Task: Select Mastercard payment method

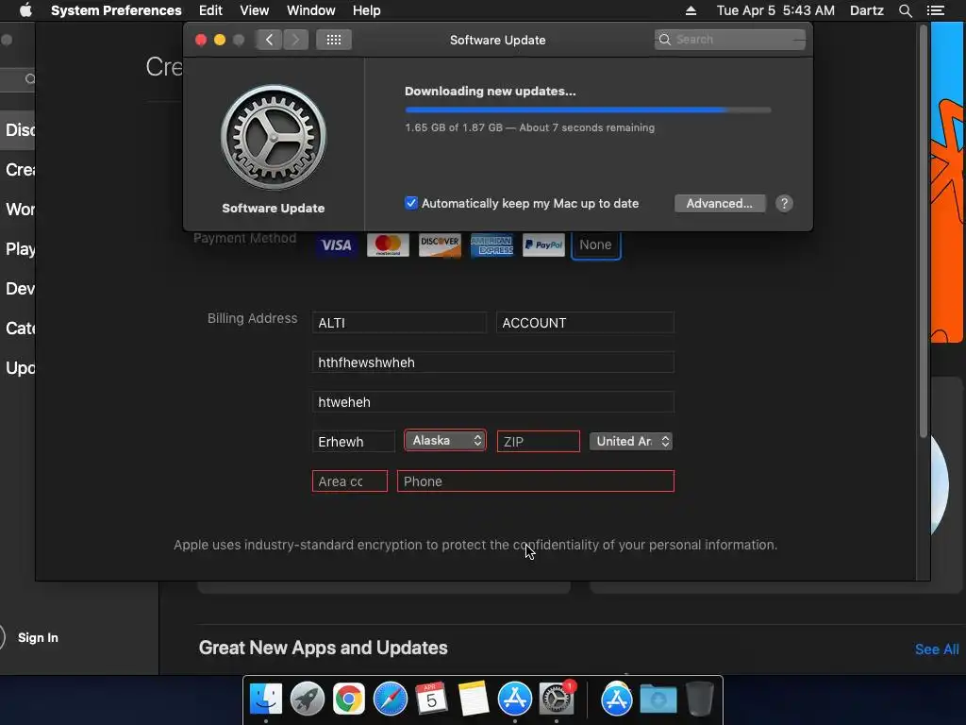Action: point(388,244)
